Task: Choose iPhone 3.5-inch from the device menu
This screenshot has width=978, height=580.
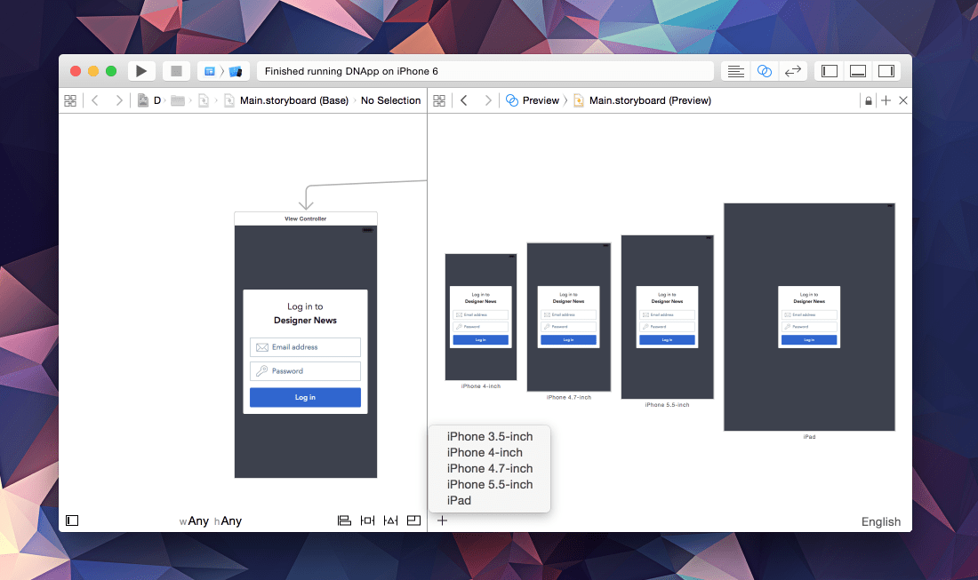Action: click(490, 437)
